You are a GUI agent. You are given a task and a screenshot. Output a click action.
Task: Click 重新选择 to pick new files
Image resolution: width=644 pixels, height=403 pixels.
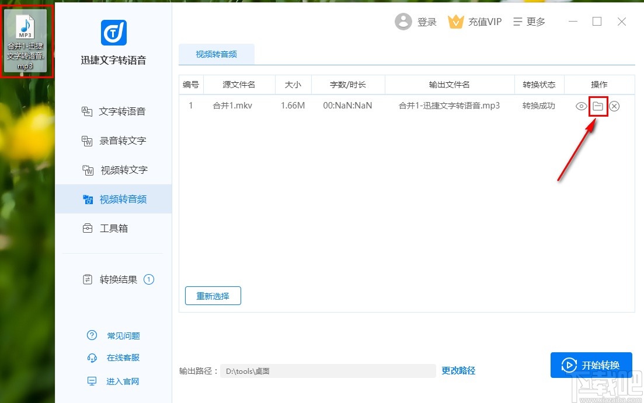[213, 296]
